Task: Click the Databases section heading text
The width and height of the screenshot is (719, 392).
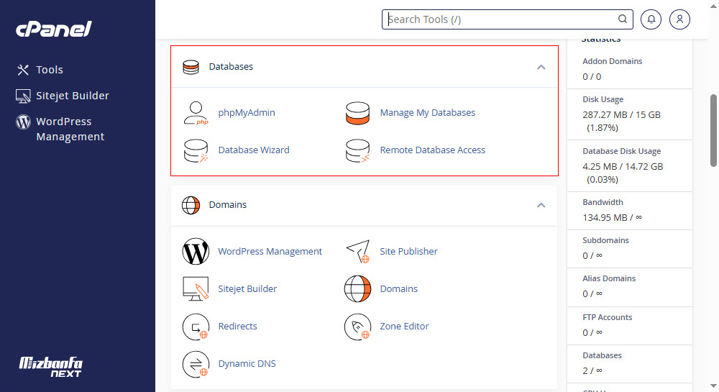Action: pos(231,66)
